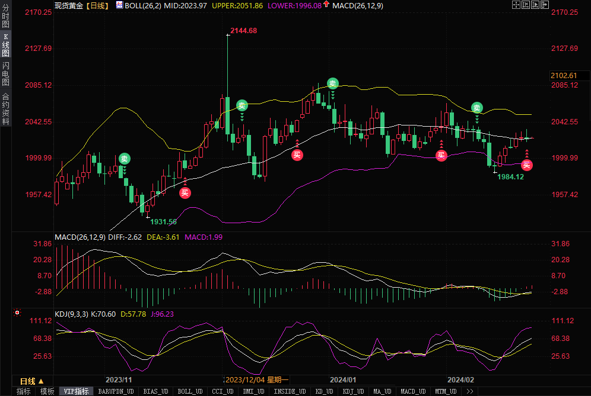591x396 pixels.
Task: Click the green 卖 signal marker in early 2024/01
Action: [333, 84]
